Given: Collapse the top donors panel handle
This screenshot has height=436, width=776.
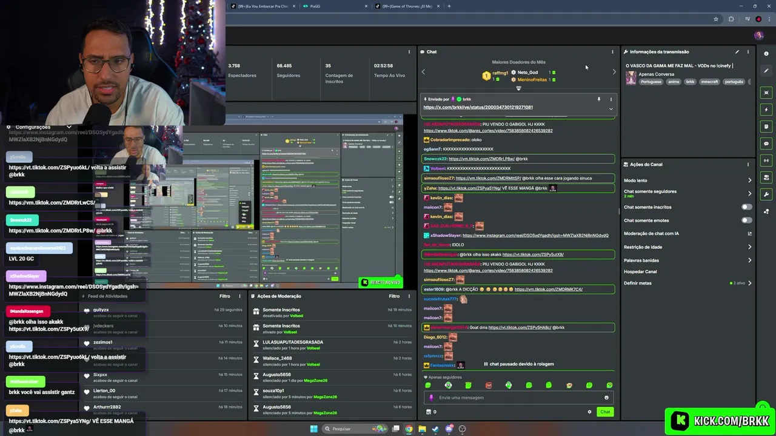Looking at the screenshot, I should 518,88.
